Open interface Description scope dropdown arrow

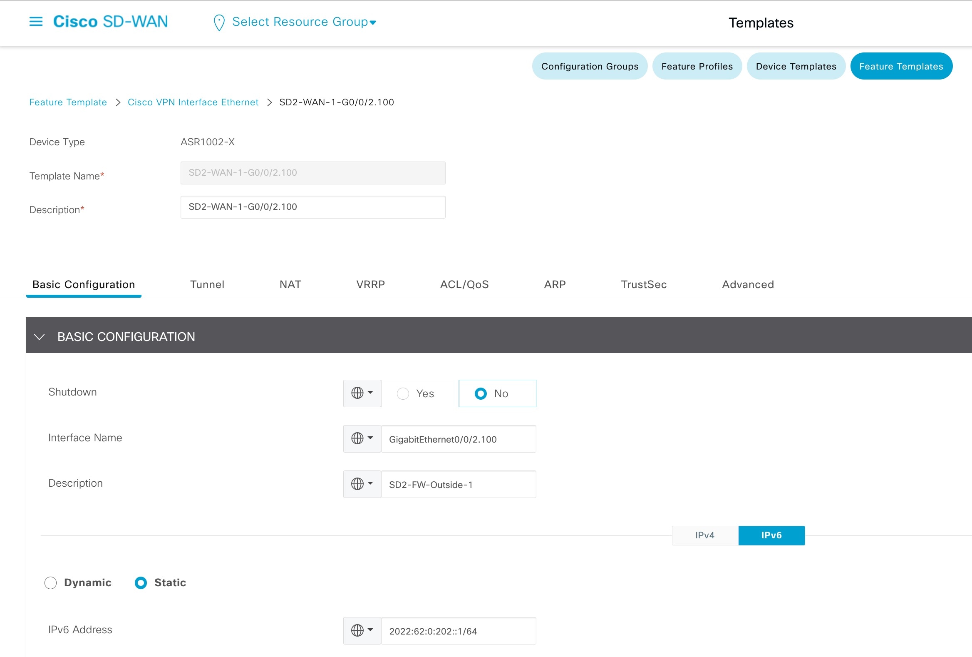click(370, 483)
